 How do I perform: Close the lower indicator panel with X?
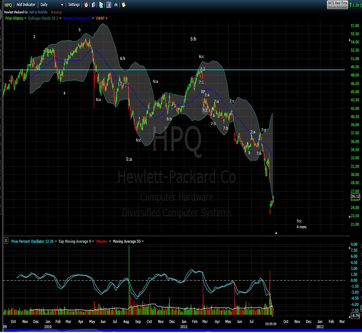[x=6, y=241]
